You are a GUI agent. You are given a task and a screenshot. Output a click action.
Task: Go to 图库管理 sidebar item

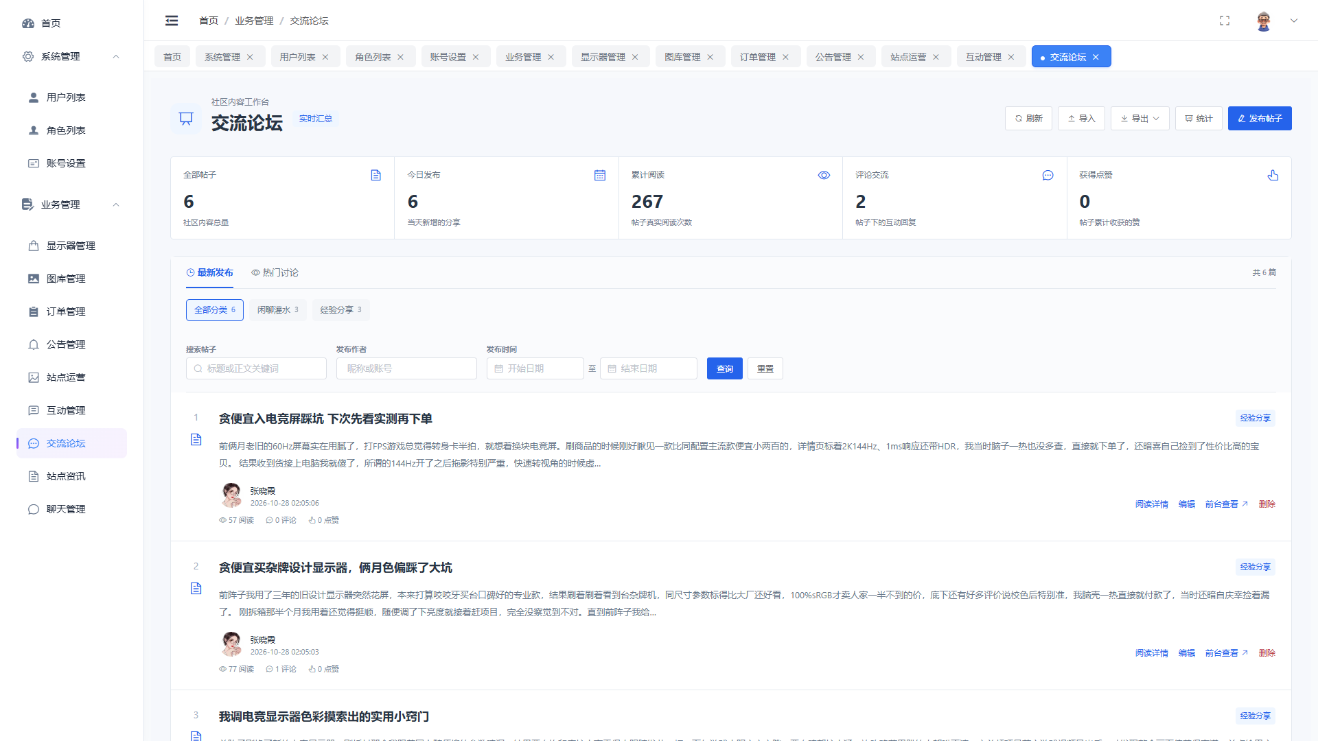[72, 279]
